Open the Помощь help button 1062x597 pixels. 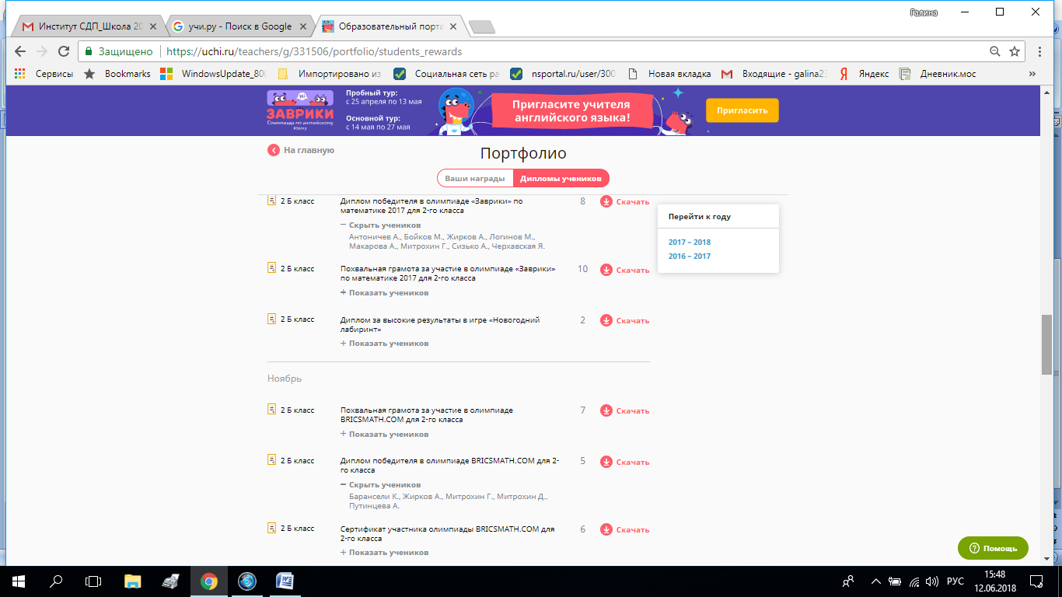pyautogui.click(x=993, y=548)
